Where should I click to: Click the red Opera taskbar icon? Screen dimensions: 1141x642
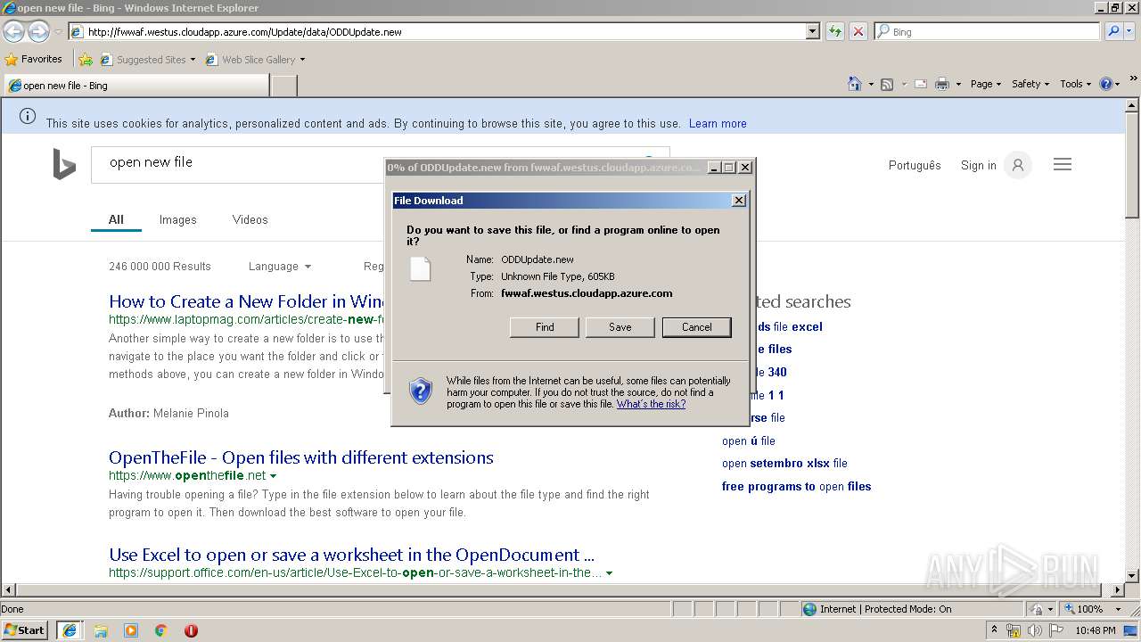[x=191, y=630]
